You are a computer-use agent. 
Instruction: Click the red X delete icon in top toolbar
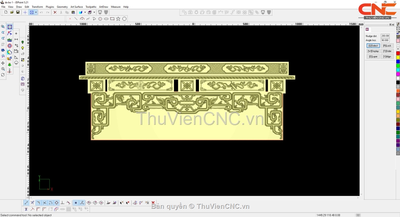pyautogui.click(x=55, y=12)
